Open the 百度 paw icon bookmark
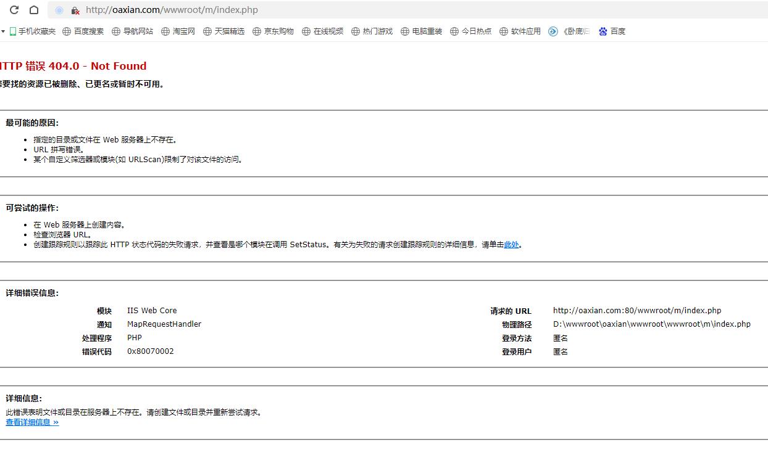The width and height of the screenshot is (768, 463). tap(612, 31)
